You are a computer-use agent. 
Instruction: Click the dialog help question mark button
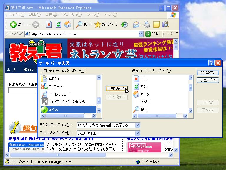pos(211,63)
